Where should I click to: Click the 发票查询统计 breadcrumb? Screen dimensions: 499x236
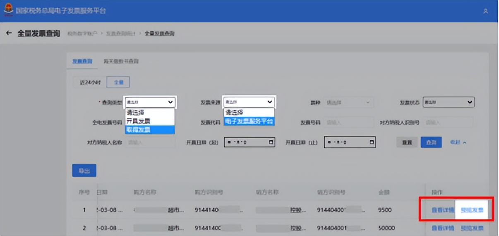(x=121, y=33)
